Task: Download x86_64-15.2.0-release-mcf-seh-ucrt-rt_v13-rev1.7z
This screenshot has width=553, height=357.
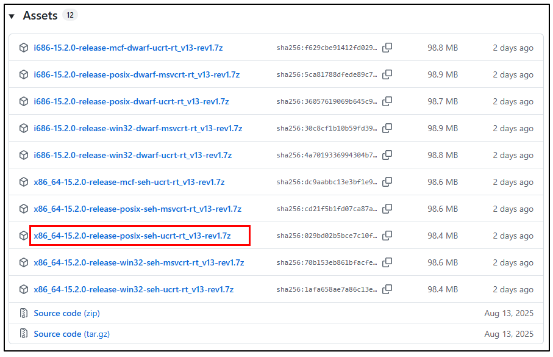Action: pyautogui.click(x=129, y=182)
